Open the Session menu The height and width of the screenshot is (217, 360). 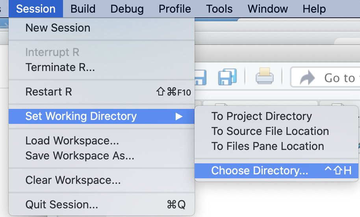[36, 9]
